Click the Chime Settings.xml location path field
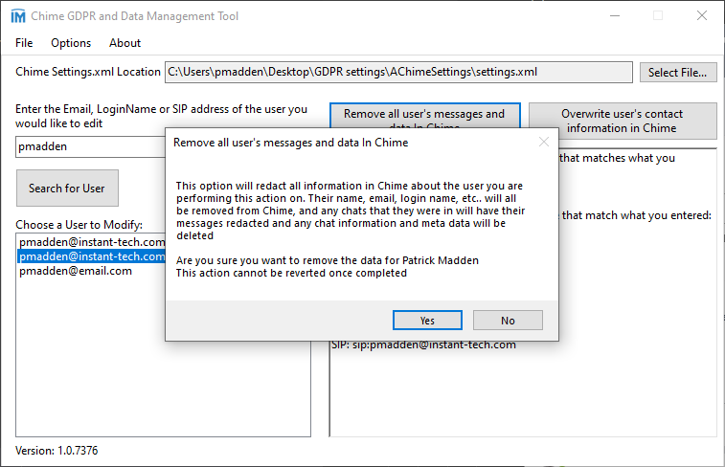Image resolution: width=725 pixels, height=467 pixels. click(398, 72)
